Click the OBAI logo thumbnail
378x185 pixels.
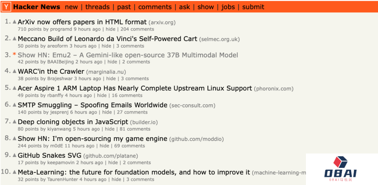tap(341, 169)
